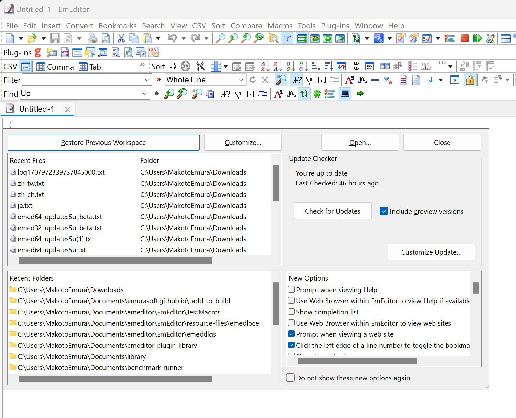Click Customize Update... button
Viewport: 516px width, 418px height.
[431, 252]
